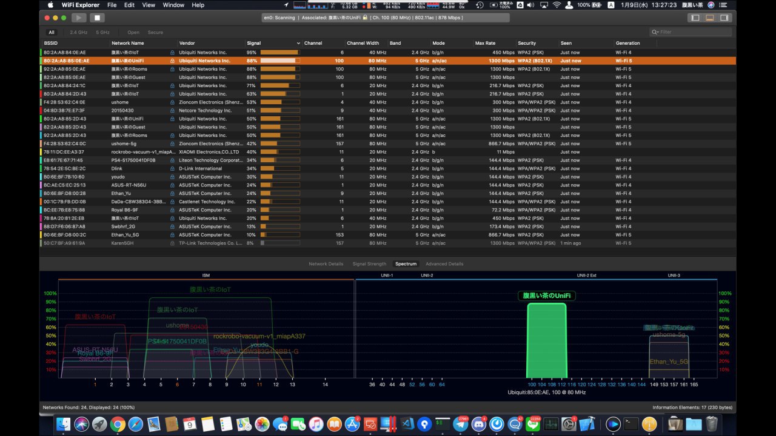Image resolution: width=776 pixels, height=436 pixels.
Task: Open the Trash in the Dock
Action: click(711, 424)
